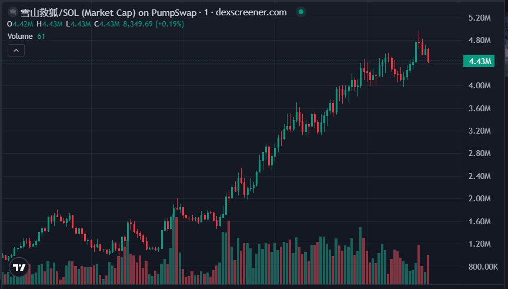Click the 2.40M price axis label
508x289 pixels.
480,176
